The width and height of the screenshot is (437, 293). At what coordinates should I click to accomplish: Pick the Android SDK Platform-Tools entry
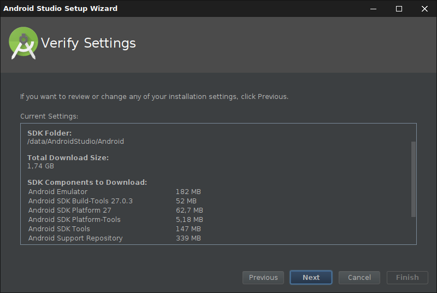tap(74, 220)
